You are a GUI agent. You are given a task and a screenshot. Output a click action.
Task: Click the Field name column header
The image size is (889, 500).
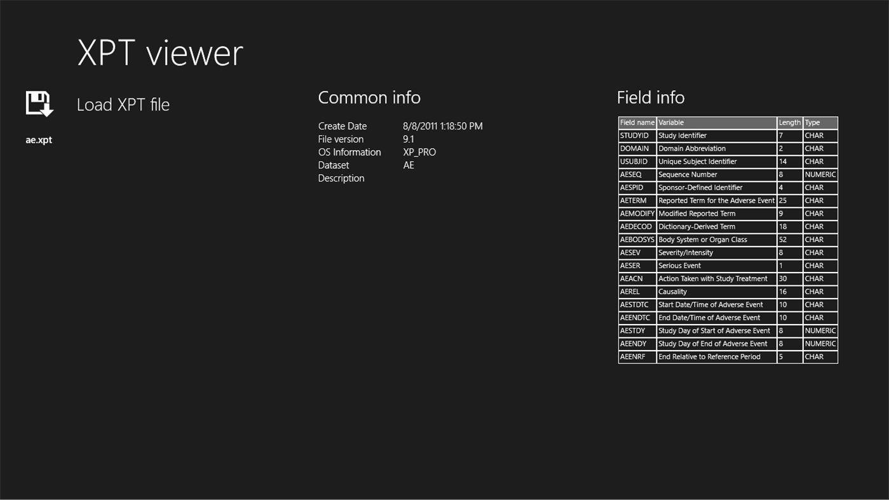click(x=637, y=122)
